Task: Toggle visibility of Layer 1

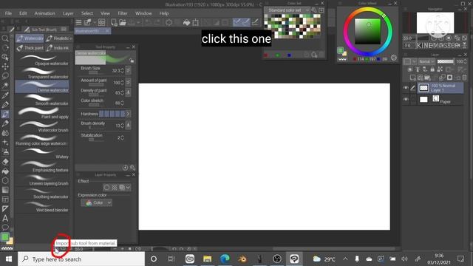Action: point(406,88)
